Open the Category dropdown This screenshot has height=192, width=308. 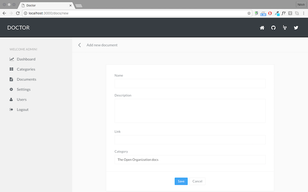coord(190,160)
